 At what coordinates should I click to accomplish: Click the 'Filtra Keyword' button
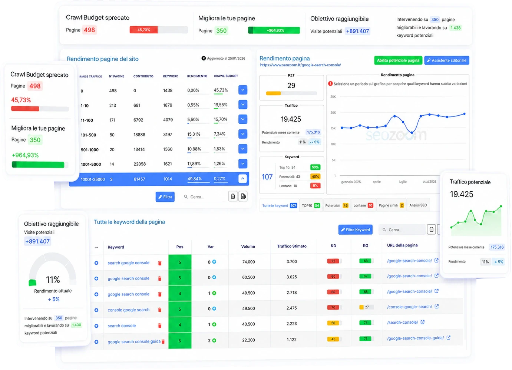355,230
